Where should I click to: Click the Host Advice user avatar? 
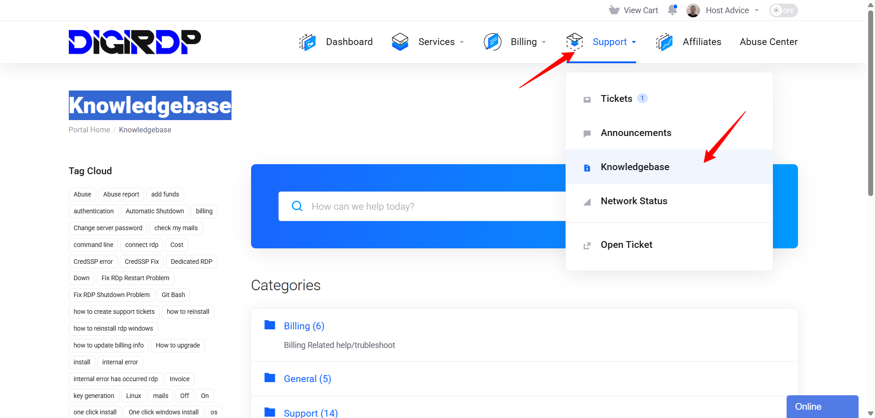[693, 10]
